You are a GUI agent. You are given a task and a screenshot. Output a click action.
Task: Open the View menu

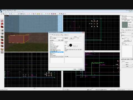tap(12, 12)
